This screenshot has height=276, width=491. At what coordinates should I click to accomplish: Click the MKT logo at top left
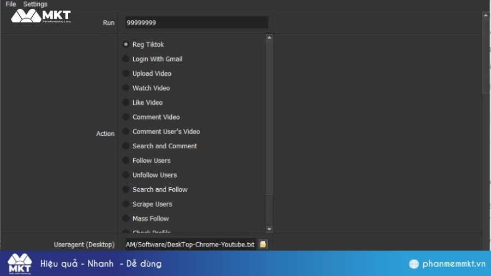tap(41, 16)
